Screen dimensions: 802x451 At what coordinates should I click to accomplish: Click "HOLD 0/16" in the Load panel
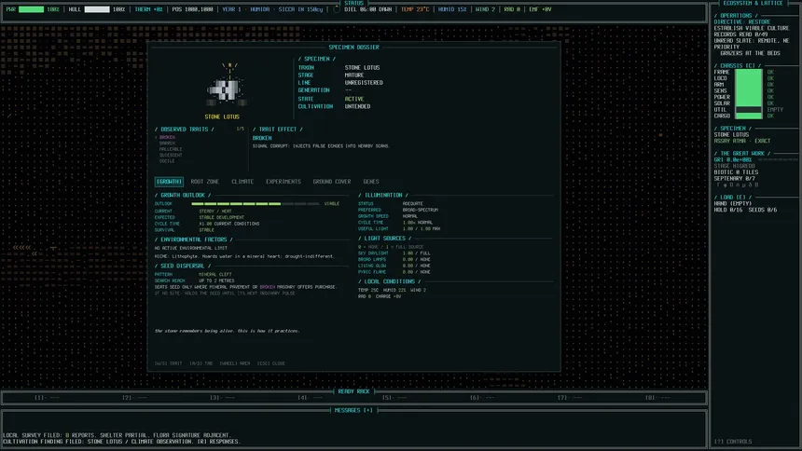coord(728,210)
